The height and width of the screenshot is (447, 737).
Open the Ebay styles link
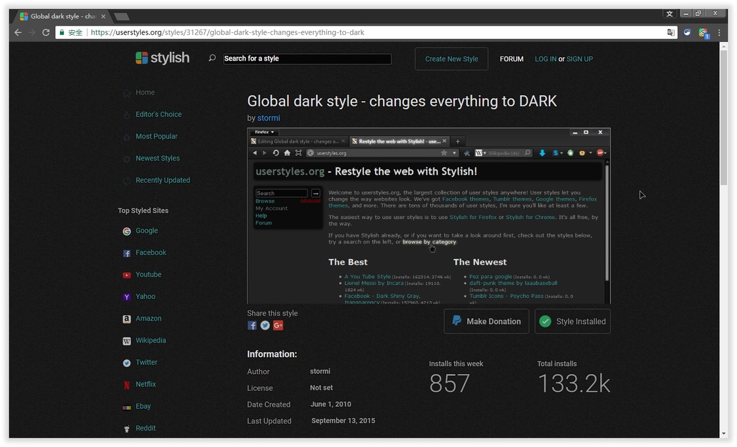pyautogui.click(x=143, y=406)
